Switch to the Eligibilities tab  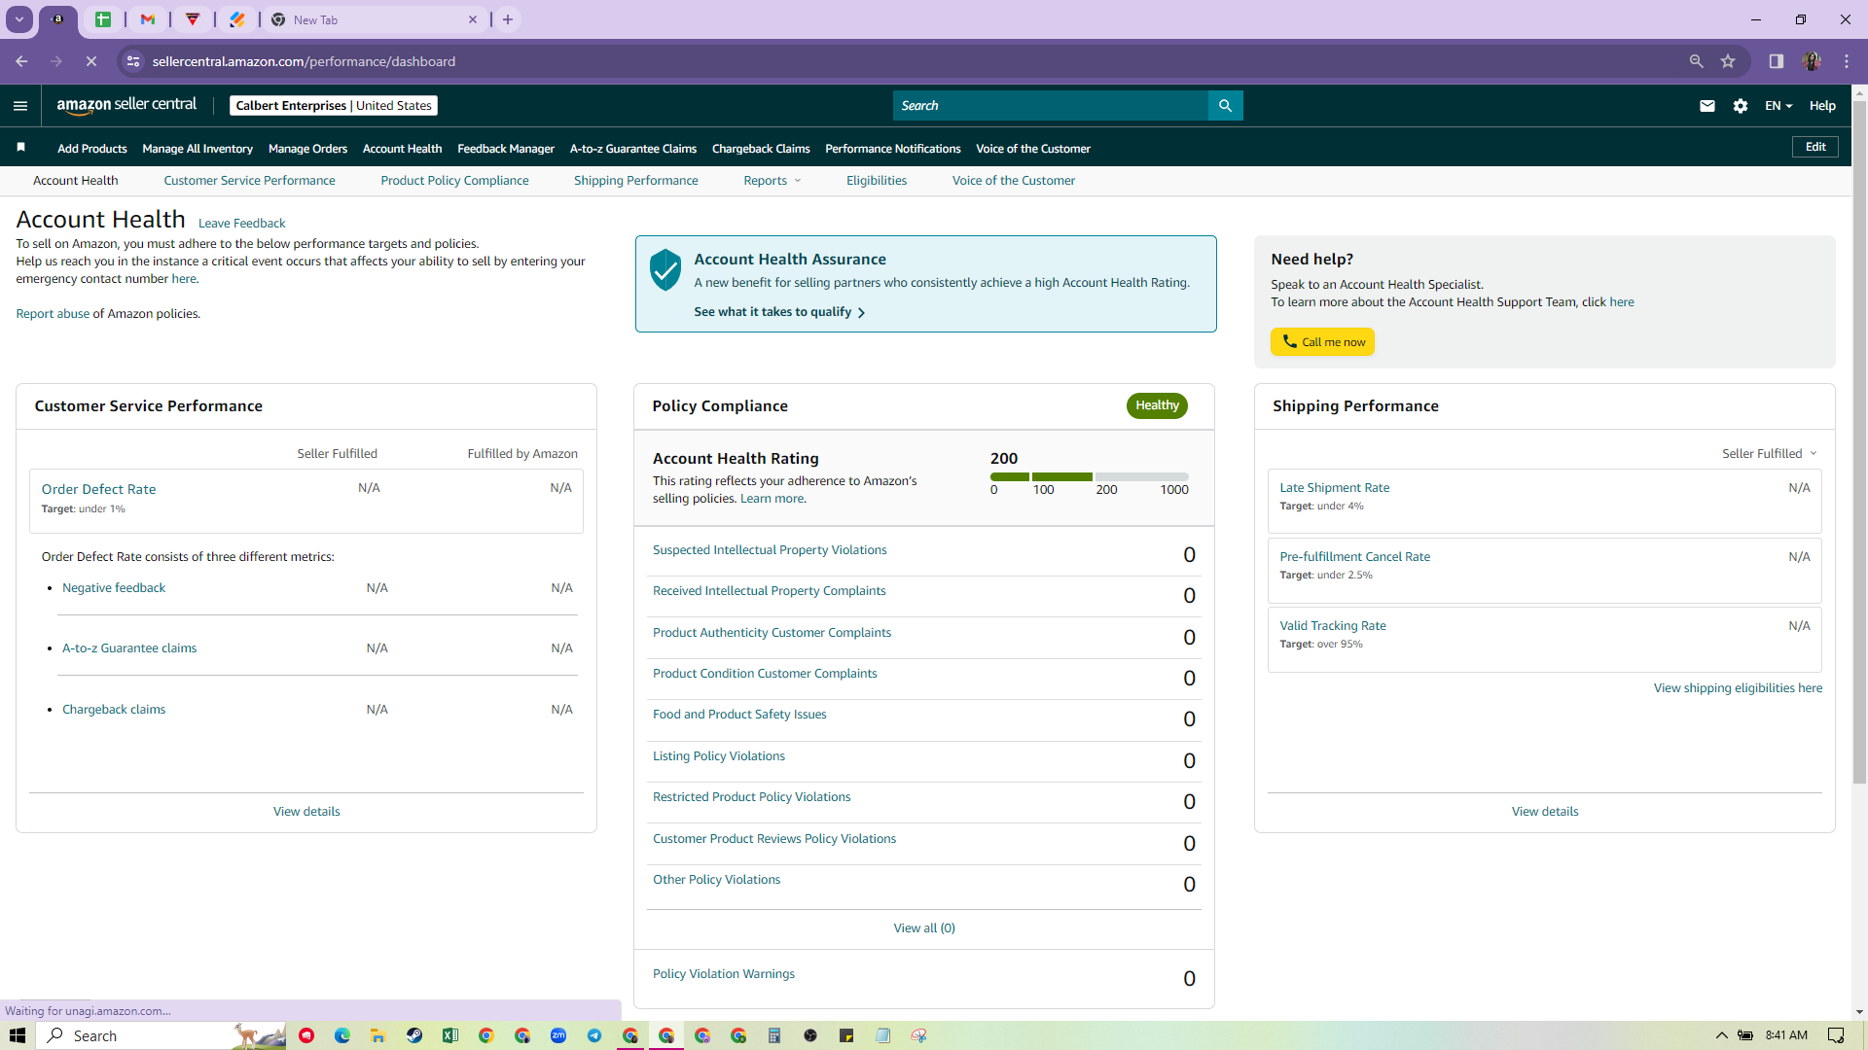(x=877, y=181)
